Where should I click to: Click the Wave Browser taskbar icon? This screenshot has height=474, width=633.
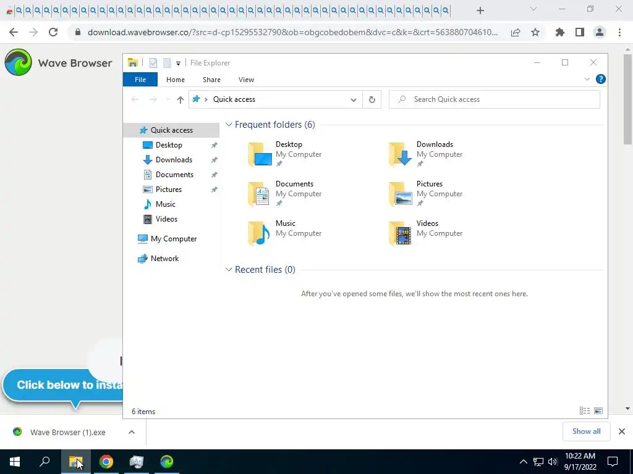tap(166, 462)
